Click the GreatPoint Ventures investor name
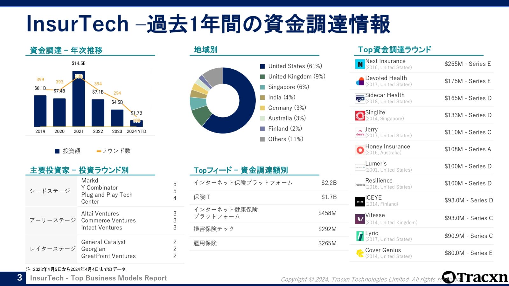The image size is (509, 286). click(x=108, y=256)
